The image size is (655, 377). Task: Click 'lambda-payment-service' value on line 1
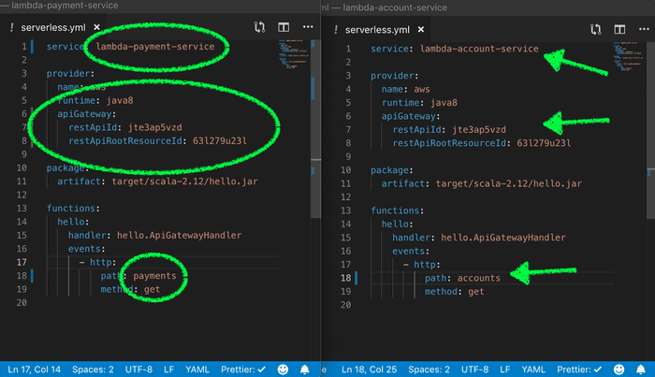click(155, 47)
